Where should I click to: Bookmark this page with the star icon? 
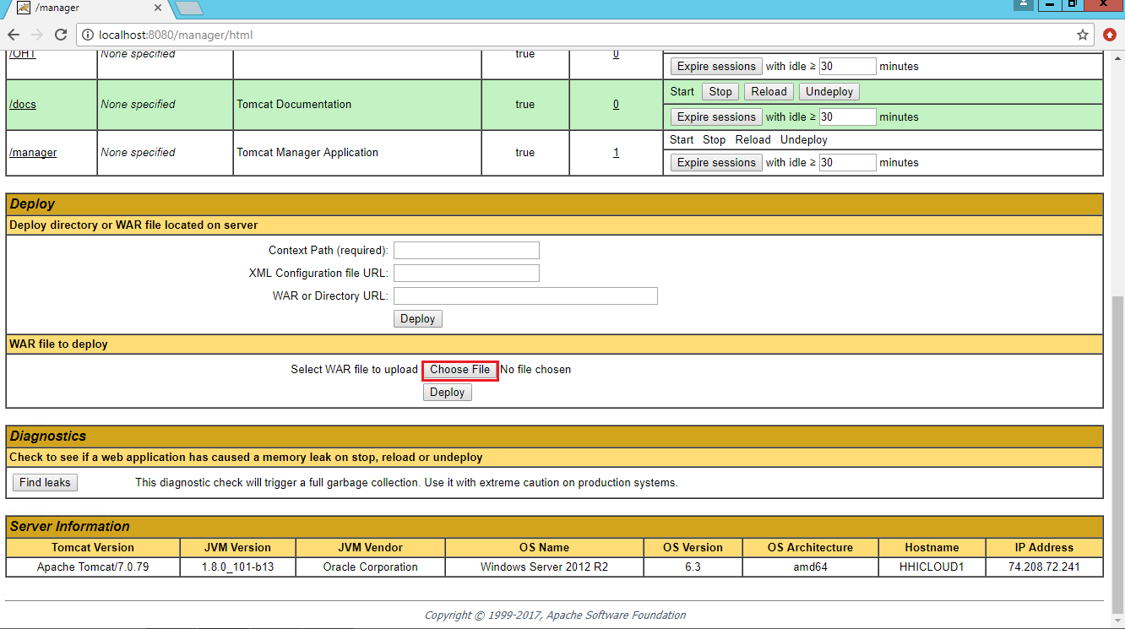pyautogui.click(x=1083, y=35)
